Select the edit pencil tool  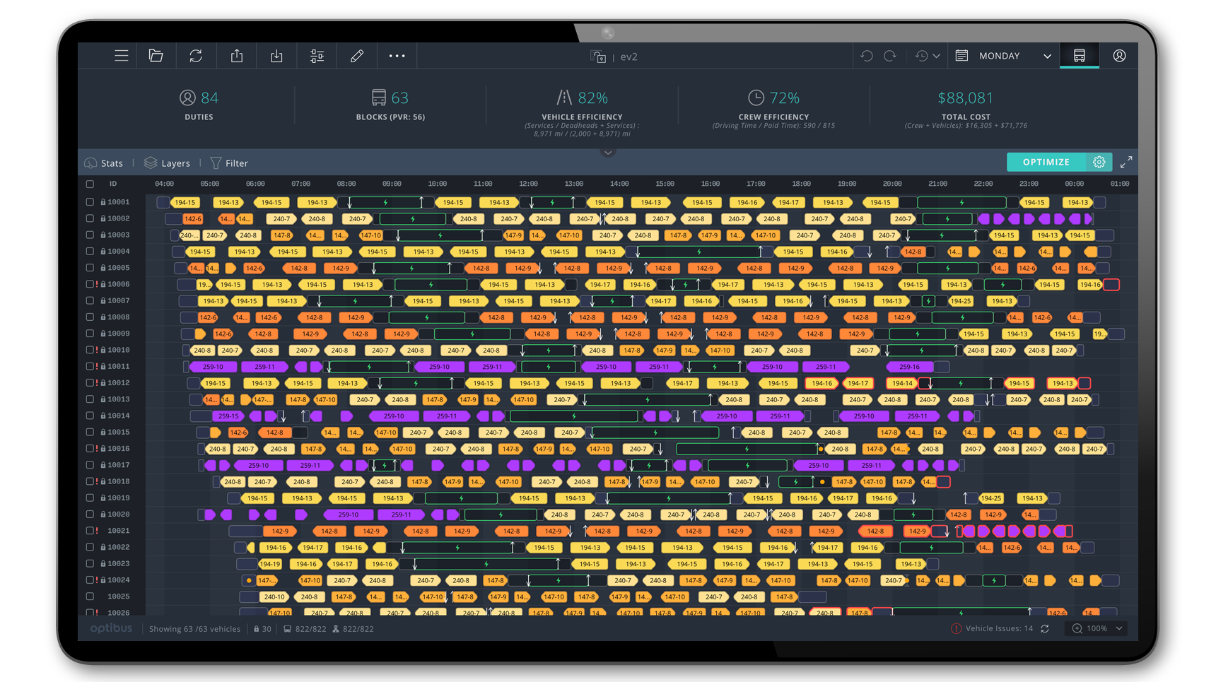click(x=356, y=55)
